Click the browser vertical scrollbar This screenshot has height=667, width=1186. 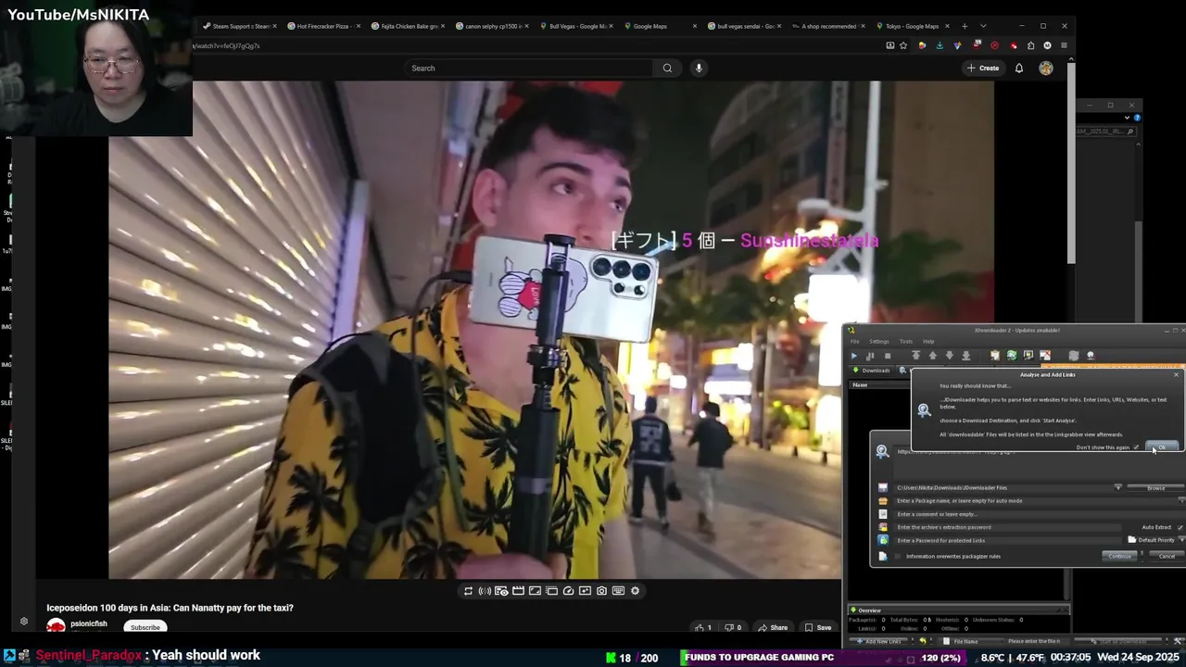coord(1071,162)
